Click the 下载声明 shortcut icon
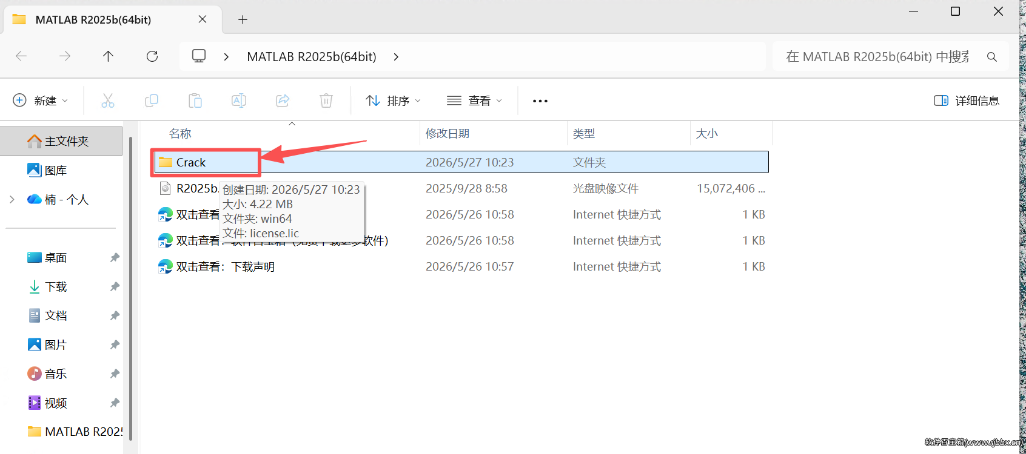This screenshot has width=1026, height=454. click(166, 266)
